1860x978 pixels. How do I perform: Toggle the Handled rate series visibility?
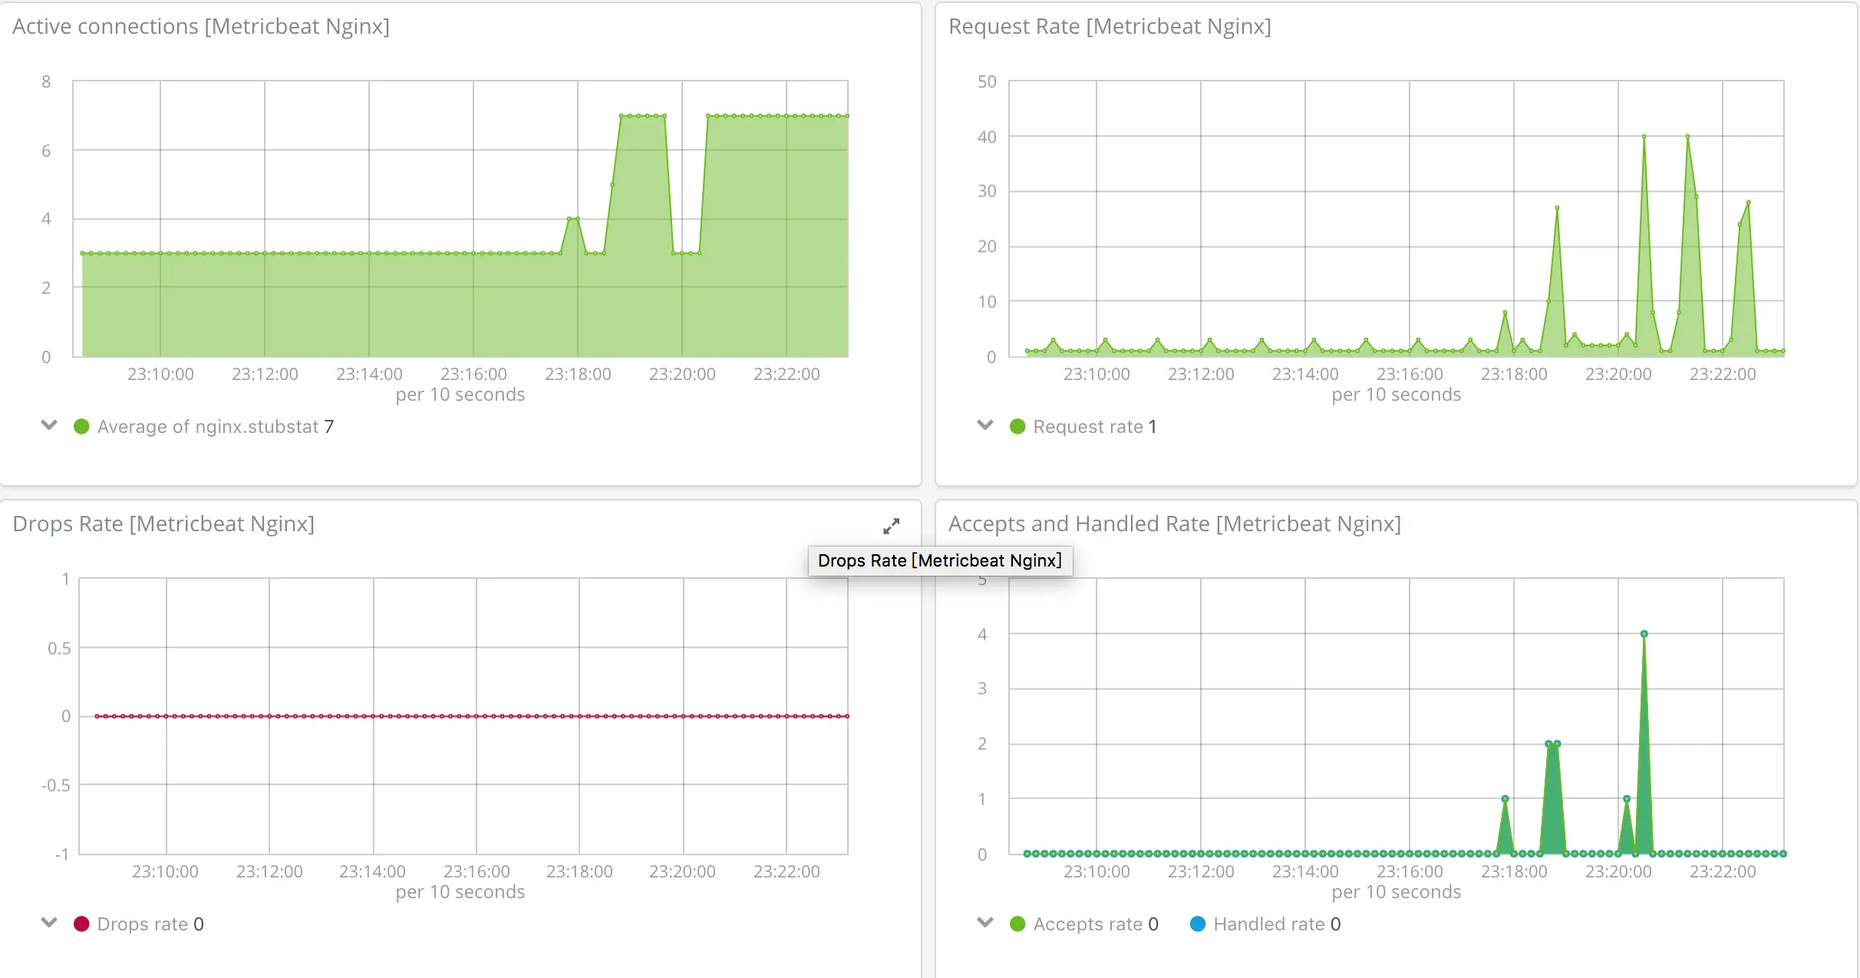click(x=1270, y=923)
